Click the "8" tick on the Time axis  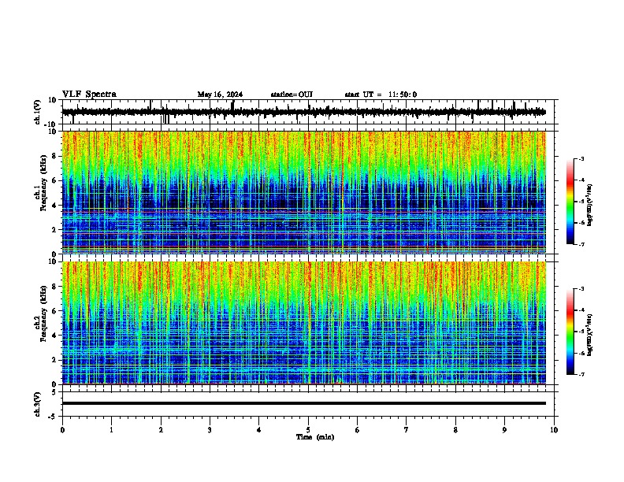[x=455, y=430]
